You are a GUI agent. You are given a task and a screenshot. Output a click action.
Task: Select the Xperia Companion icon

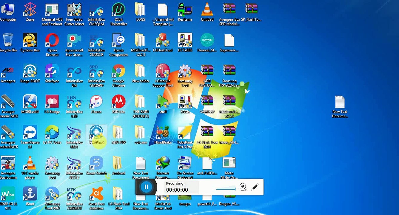click(x=118, y=45)
